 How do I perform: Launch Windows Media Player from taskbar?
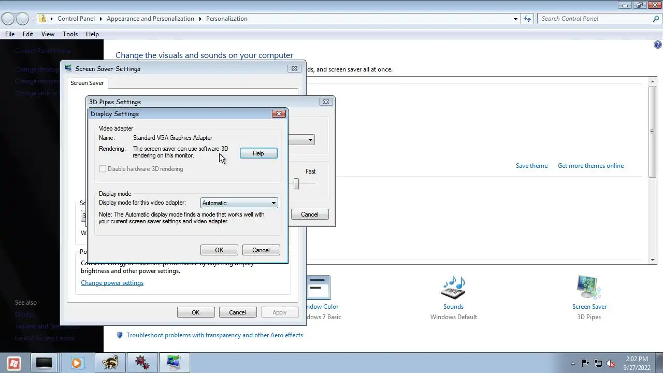77,363
